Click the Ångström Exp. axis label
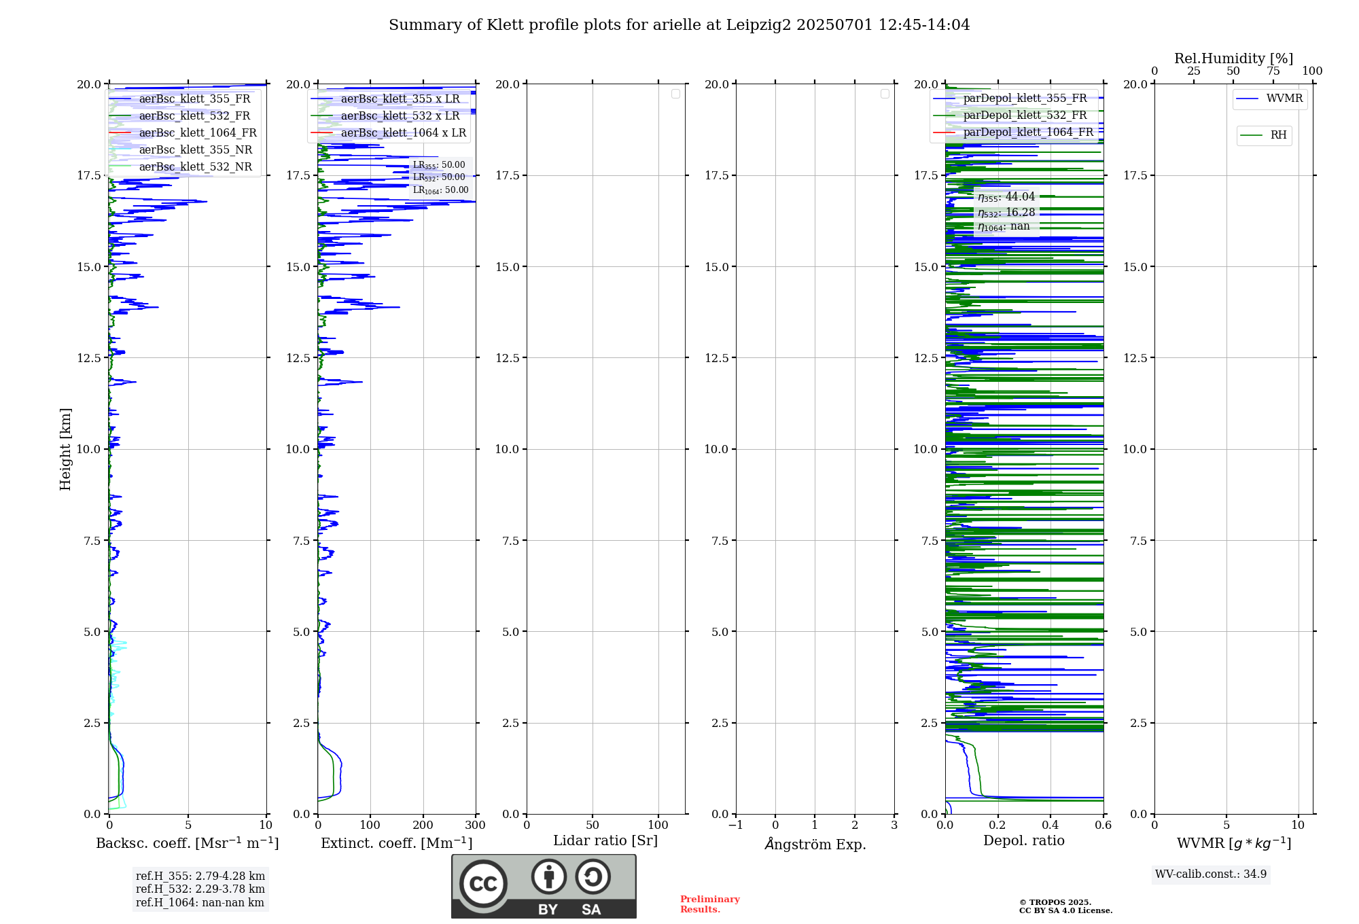 tap(815, 844)
